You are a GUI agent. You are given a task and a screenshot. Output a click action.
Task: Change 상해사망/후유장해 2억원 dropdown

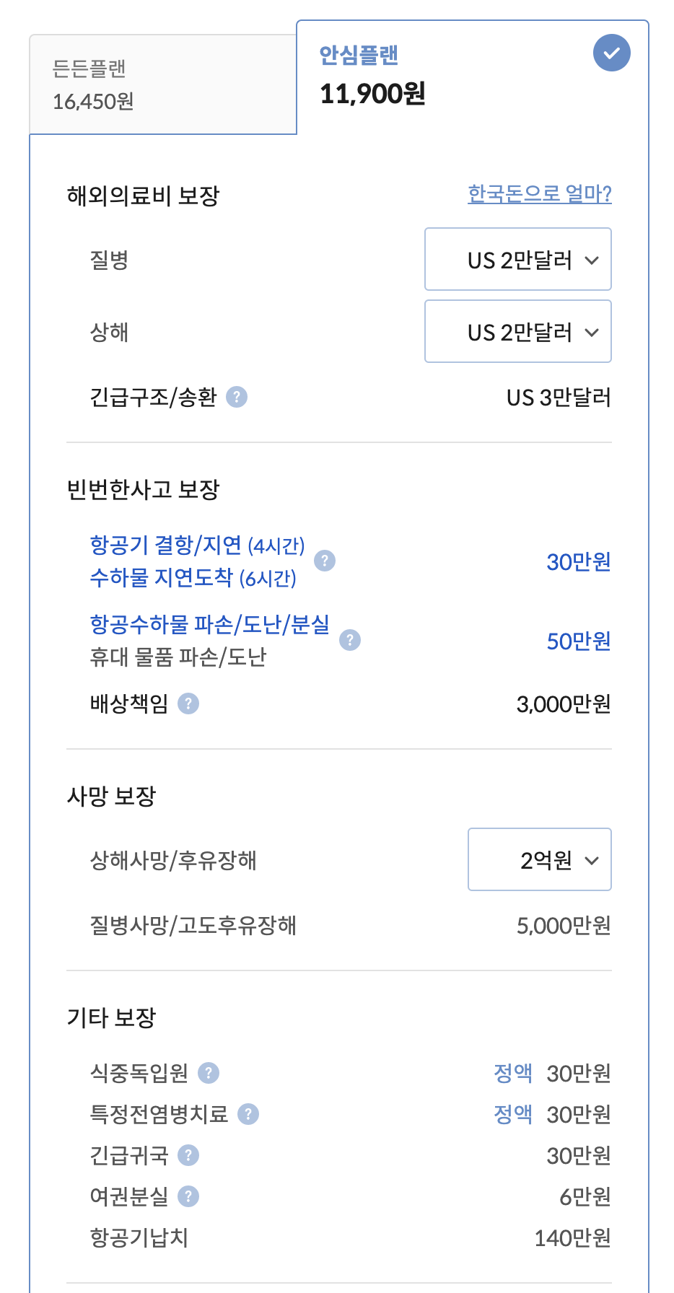point(540,859)
